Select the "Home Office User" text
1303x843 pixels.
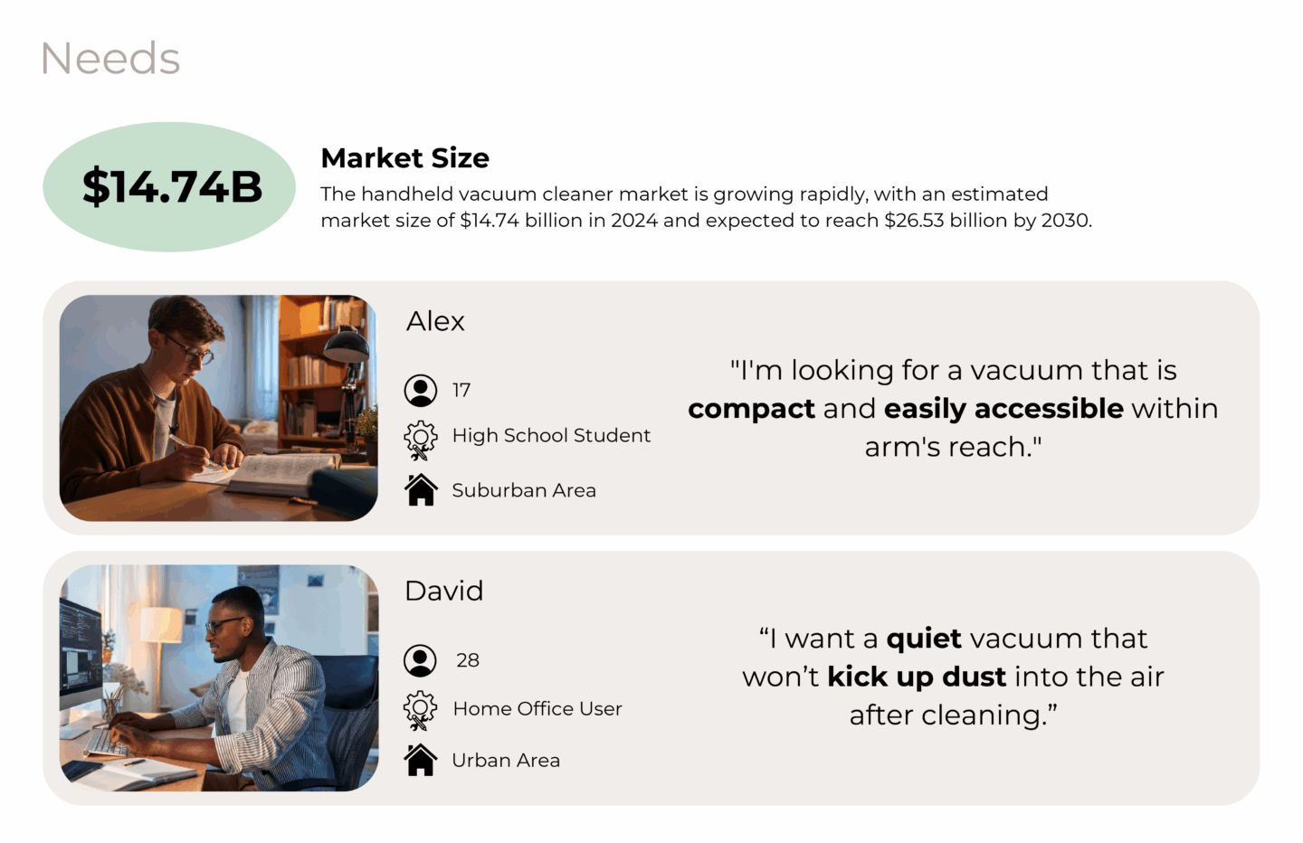tap(537, 709)
